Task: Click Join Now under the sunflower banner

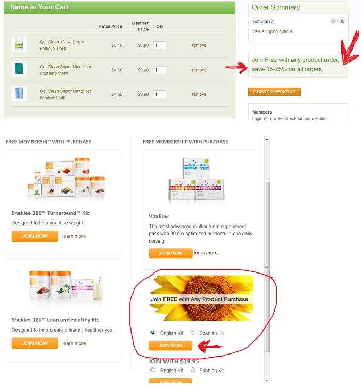Action: 170,346
